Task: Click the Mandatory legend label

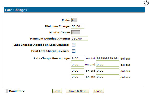Action: pyautogui.click(x=17, y=91)
